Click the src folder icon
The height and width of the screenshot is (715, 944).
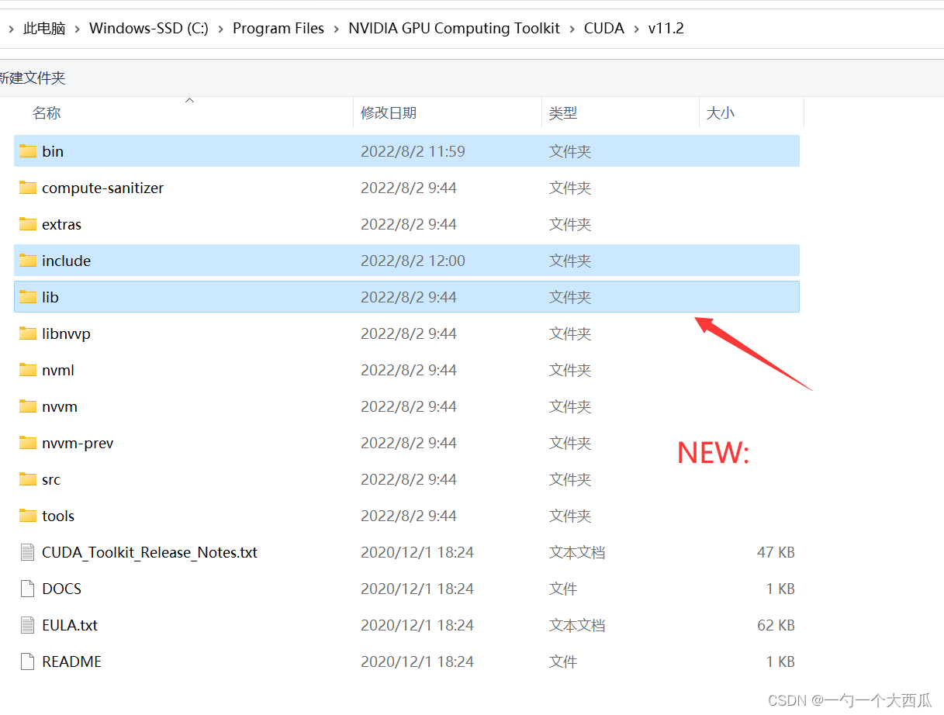pos(28,479)
